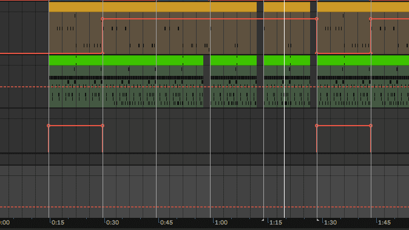Click the 0:30 time ruler label
This screenshot has width=409, height=230.
click(x=112, y=223)
